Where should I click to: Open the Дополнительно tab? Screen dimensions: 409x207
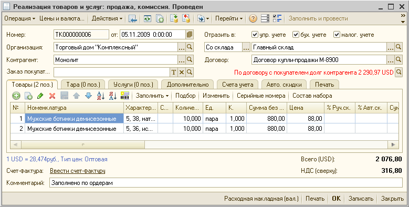pos(187,85)
